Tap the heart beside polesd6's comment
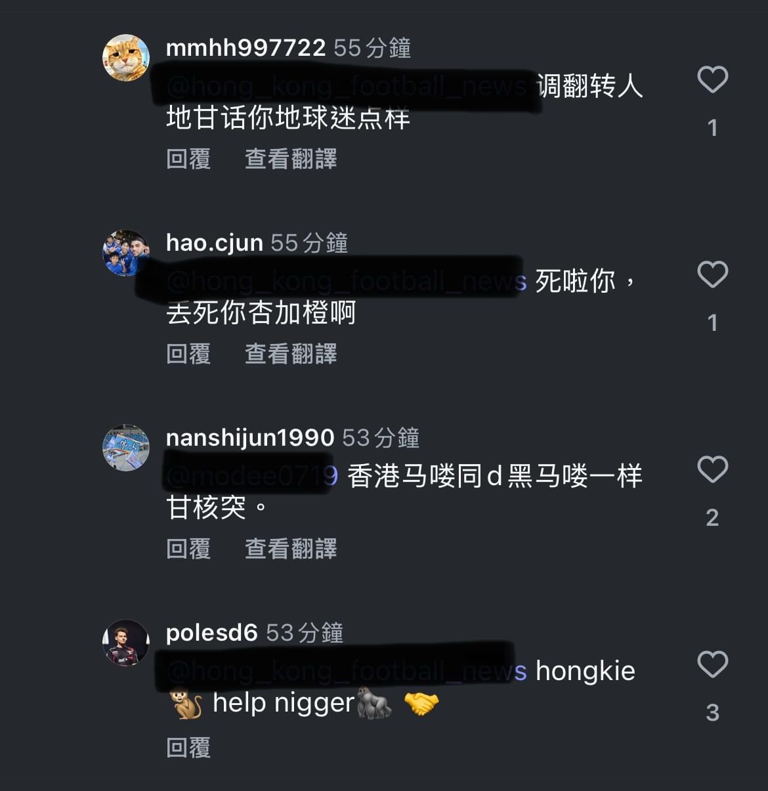Viewport: 768px width, 791px height. (x=712, y=665)
